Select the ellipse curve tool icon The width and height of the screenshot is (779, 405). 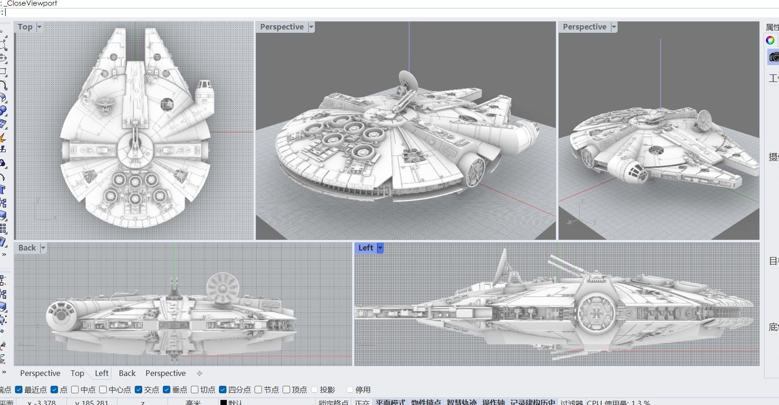pos(3,59)
